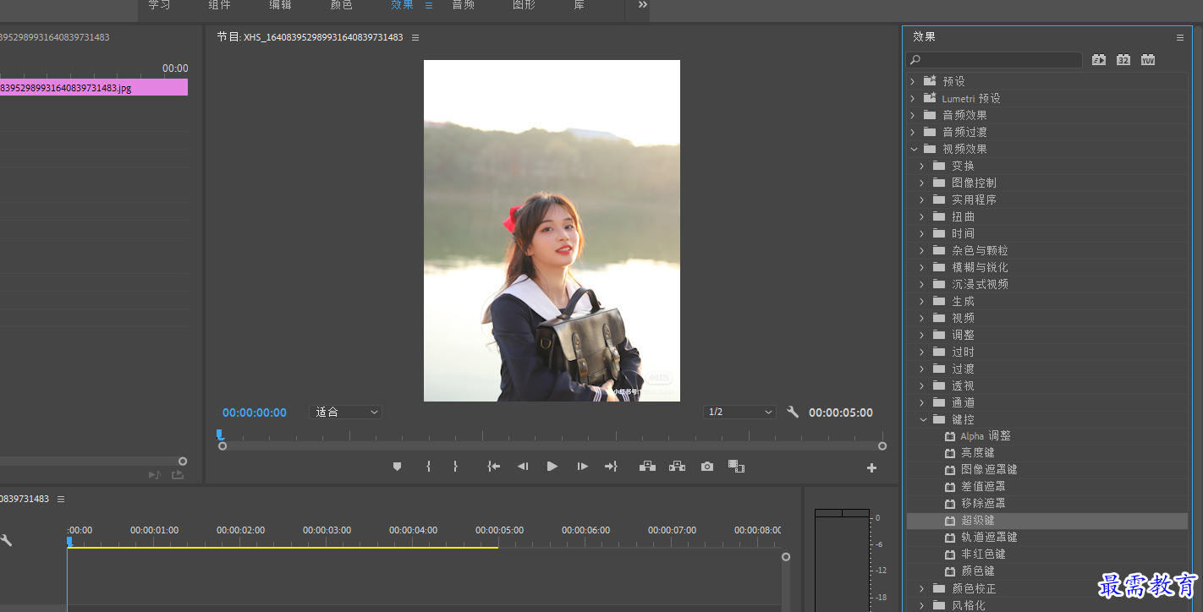1203x612 pixels.
Task: Step back one frame
Action: click(523, 467)
